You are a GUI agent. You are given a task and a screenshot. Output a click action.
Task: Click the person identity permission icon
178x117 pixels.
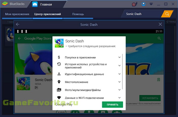59,74
